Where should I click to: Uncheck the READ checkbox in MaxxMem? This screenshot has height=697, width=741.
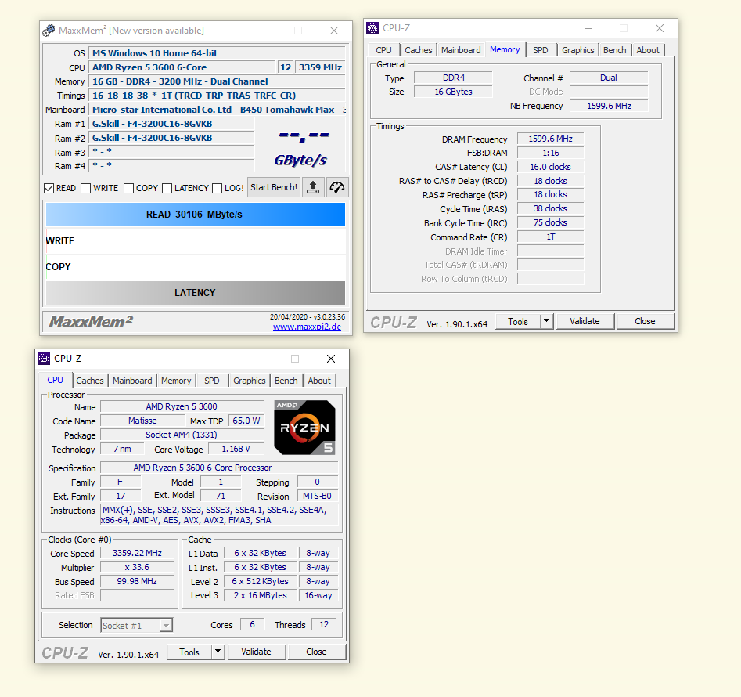click(x=49, y=188)
